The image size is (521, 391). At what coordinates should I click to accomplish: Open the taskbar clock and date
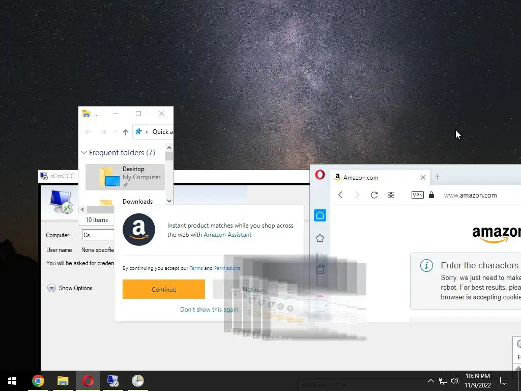[x=477, y=381]
